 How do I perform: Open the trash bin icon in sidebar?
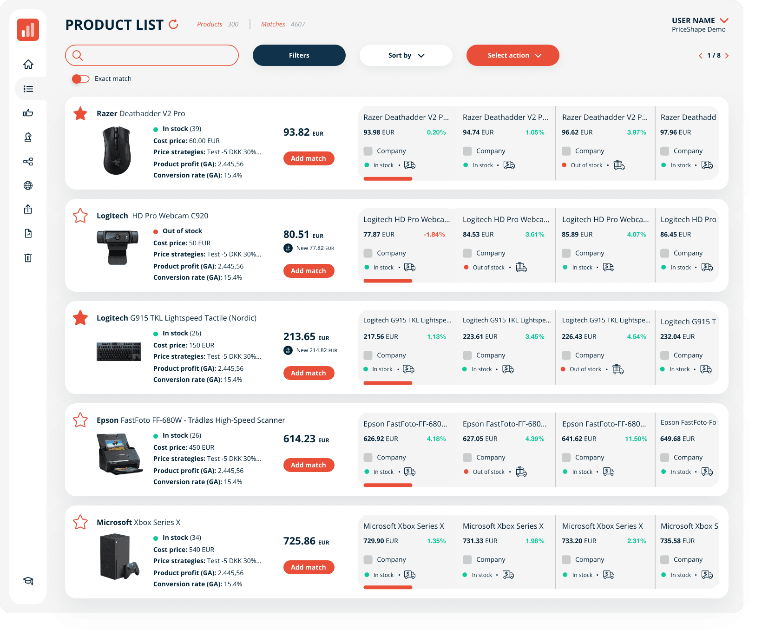(28, 257)
